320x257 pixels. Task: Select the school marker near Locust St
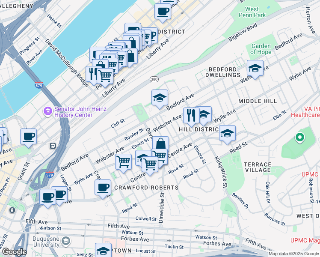103,250
